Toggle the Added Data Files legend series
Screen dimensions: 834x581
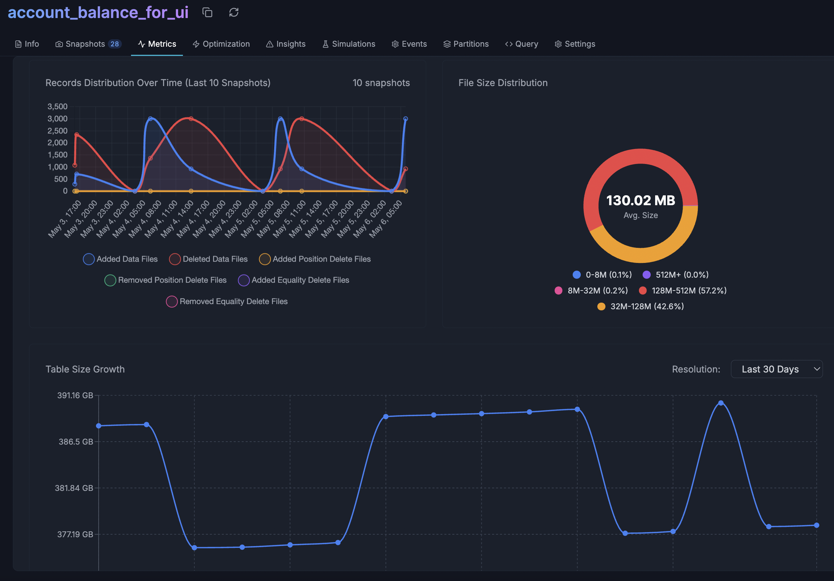click(120, 259)
